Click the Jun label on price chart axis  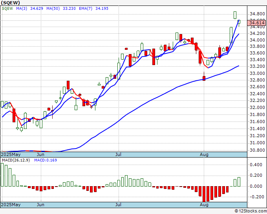[x=40, y=154]
